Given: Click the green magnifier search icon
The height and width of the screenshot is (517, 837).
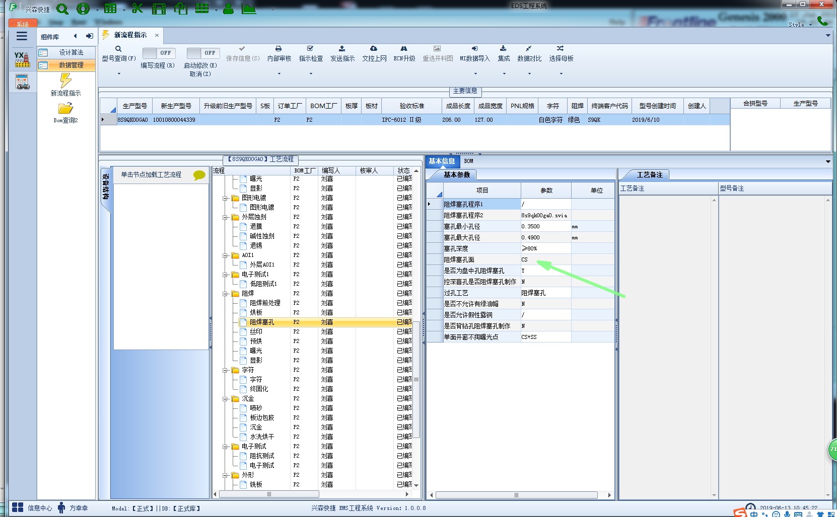Looking at the screenshot, I should point(62,9).
